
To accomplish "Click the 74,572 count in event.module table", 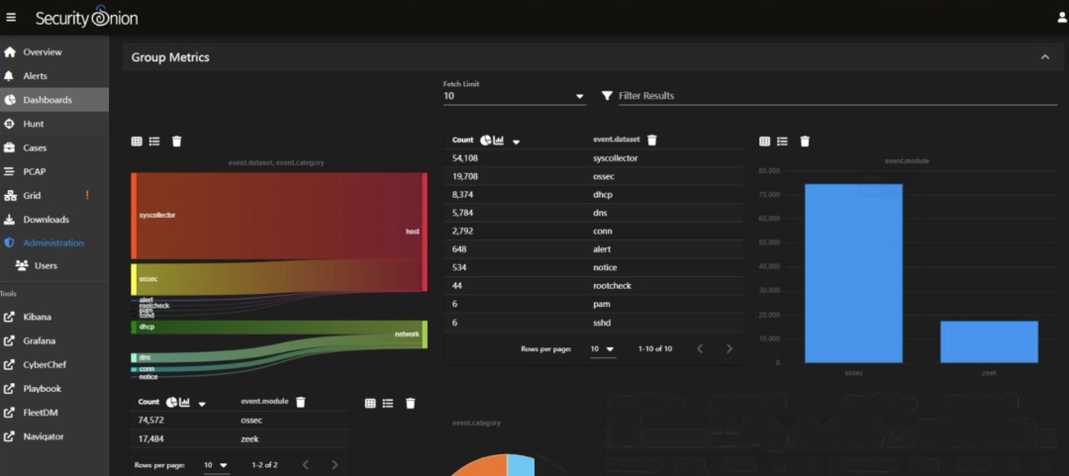I will click(150, 420).
